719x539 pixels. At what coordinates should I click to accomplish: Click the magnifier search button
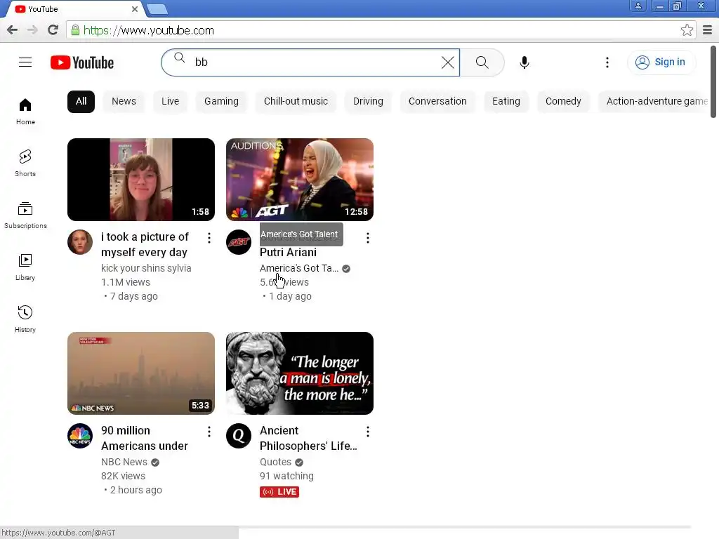click(x=482, y=62)
